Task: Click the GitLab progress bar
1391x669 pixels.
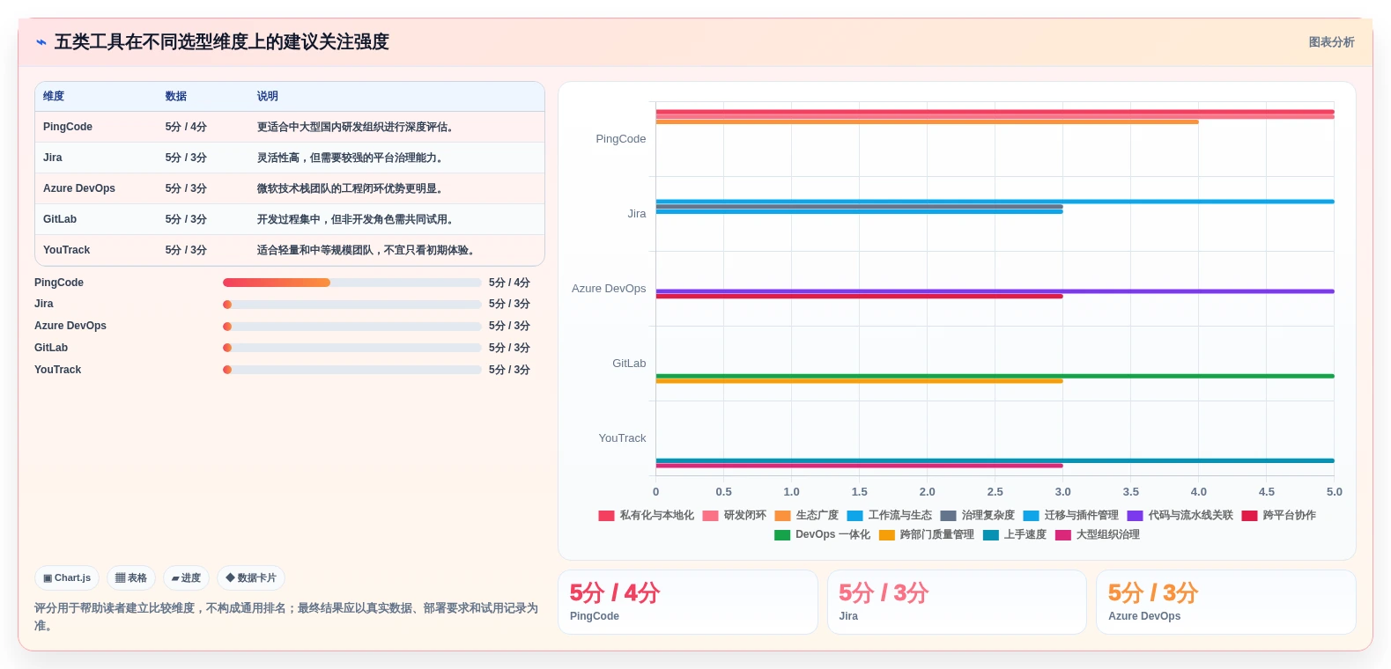Action: pos(352,348)
